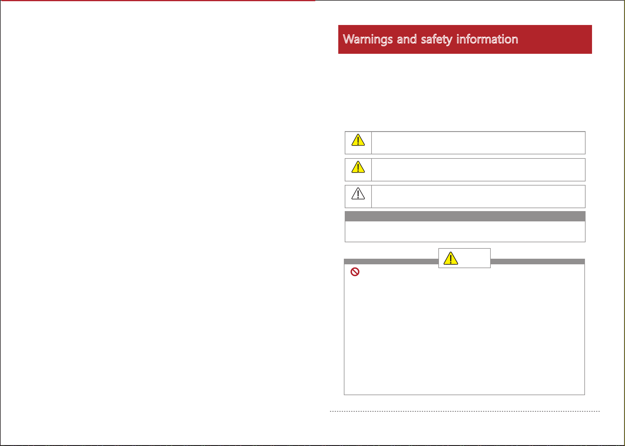
Task: Click blank space right of triangle inside tab box
Action: [474, 258]
